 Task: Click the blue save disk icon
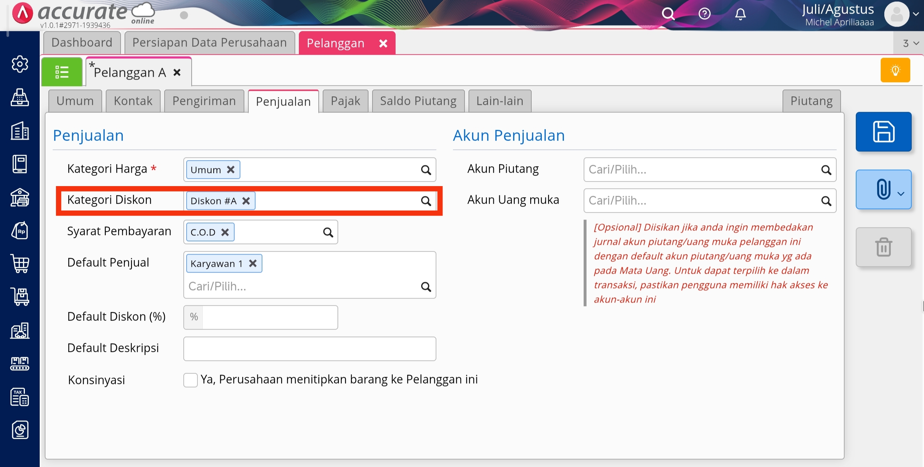point(883,132)
